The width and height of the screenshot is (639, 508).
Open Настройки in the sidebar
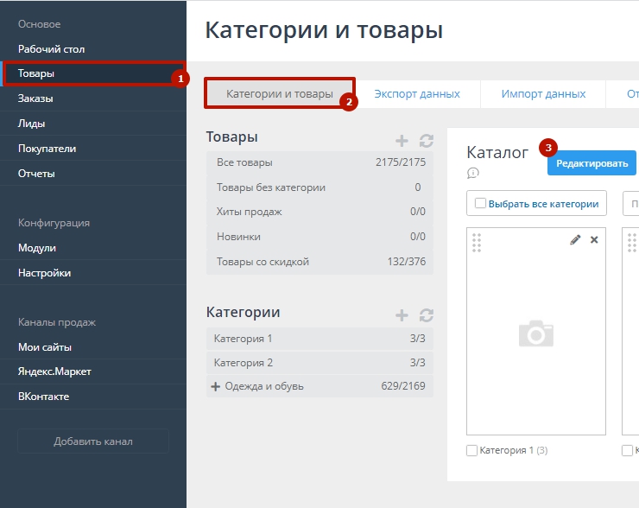[93, 273]
